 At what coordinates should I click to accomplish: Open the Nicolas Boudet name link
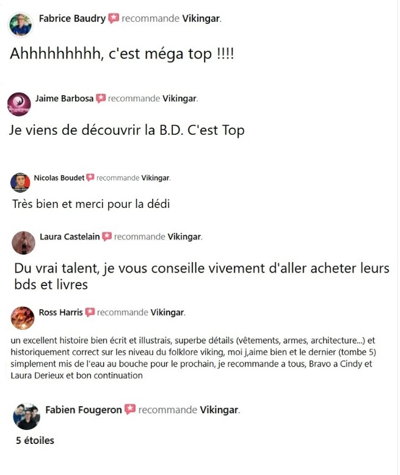pos(59,178)
